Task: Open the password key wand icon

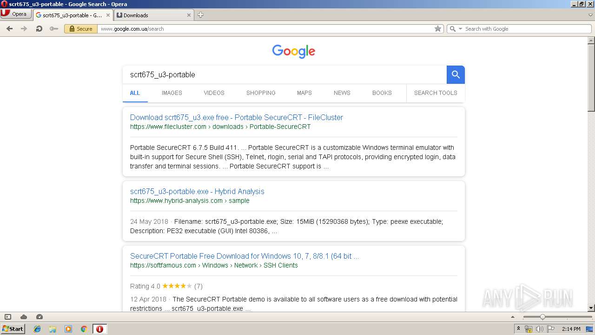Action: [x=54, y=29]
